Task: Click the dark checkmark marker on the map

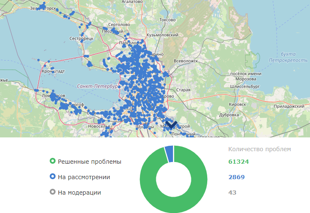Action: (171, 124)
